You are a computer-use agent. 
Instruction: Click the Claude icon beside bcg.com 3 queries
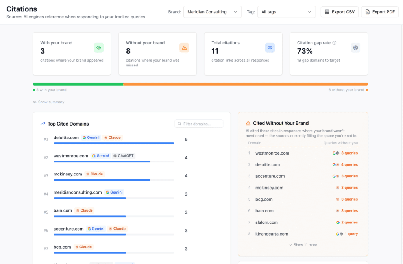(338, 199)
